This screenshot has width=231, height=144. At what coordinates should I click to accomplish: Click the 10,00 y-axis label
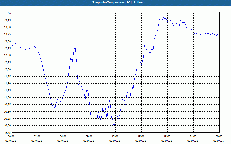point(7,126)
